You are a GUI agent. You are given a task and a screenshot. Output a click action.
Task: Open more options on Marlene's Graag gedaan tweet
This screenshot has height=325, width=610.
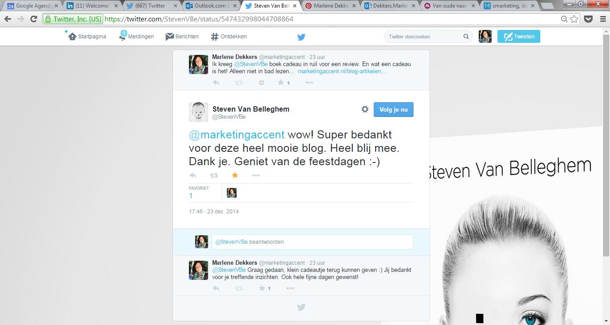290,288
